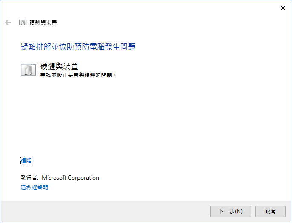Click the 發行者 publisher label
Viewport: 292px width, 223px height.
29,178
